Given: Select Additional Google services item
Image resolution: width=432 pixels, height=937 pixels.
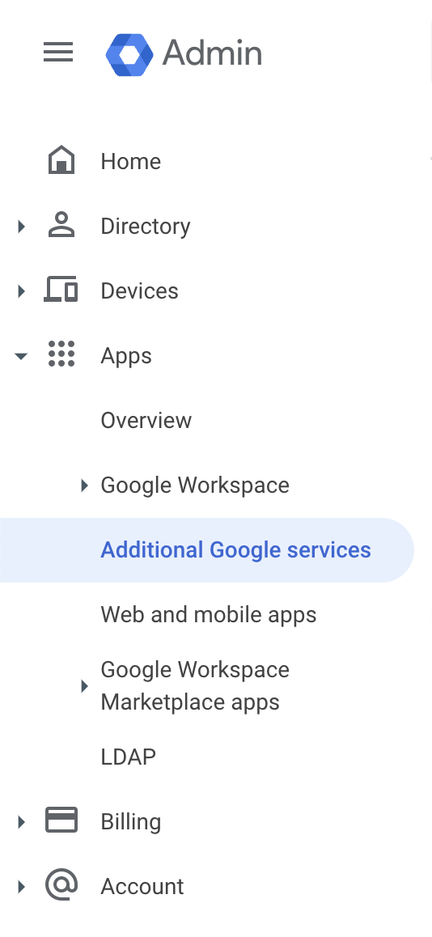Looking at the screenshot, I should (x=207, y=549).
